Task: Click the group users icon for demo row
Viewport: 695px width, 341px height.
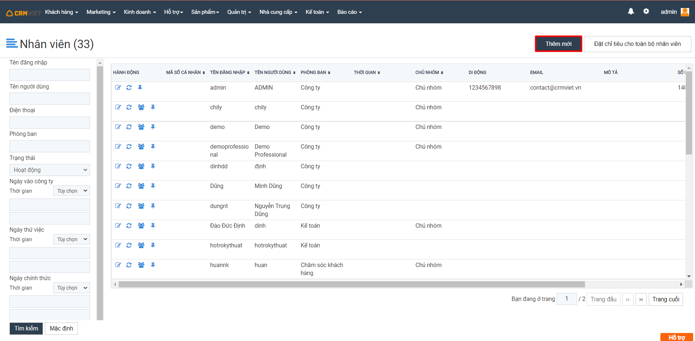Action: [x=141, y=127]
